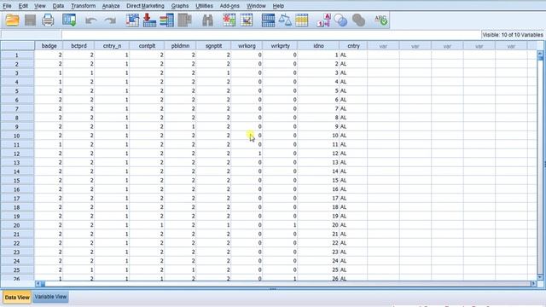Select the sgnptit column header

tap(213, 46)
